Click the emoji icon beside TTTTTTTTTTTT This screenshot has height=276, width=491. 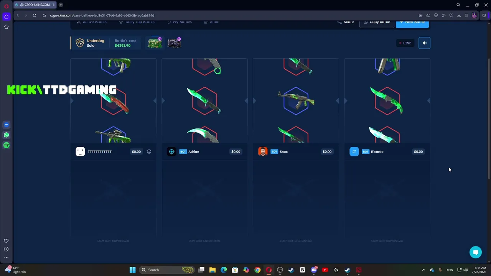(x=149, y=152)
